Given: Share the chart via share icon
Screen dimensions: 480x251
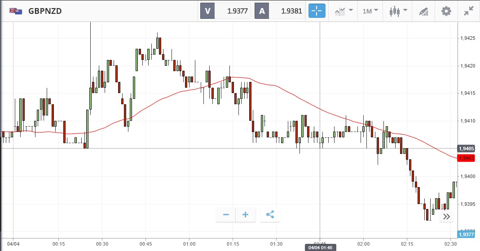Looking at the screenshot, I should pyautogui.click(x=270, y=215).
